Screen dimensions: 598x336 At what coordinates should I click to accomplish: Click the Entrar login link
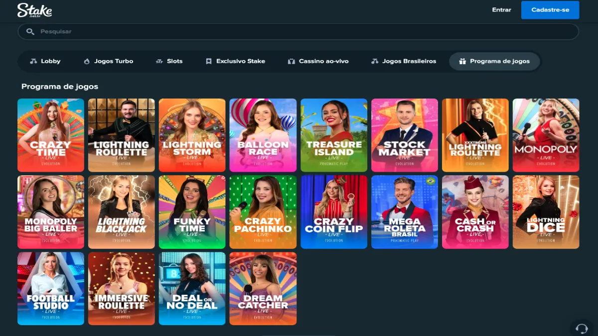pos(501,10)
